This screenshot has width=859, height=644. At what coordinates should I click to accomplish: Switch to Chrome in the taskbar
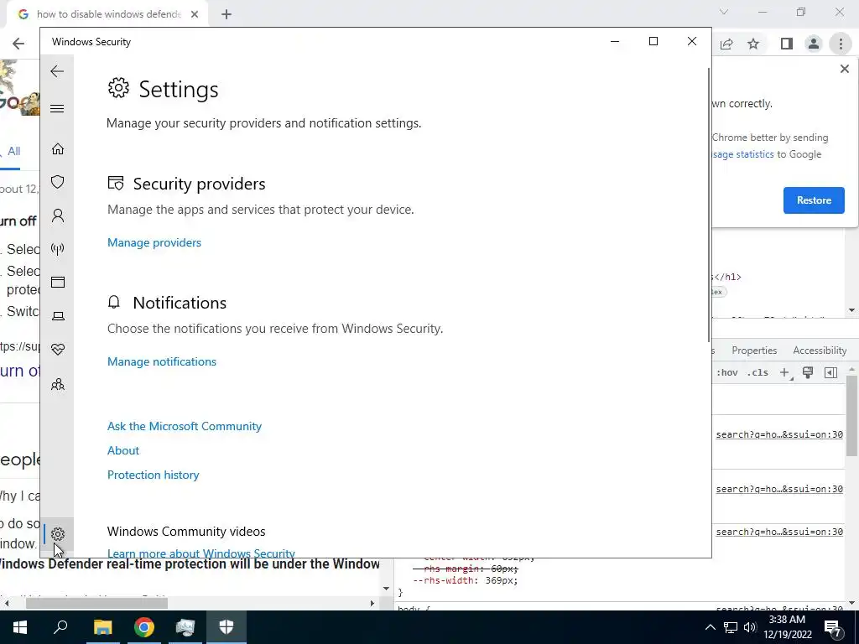coord(144,627)
